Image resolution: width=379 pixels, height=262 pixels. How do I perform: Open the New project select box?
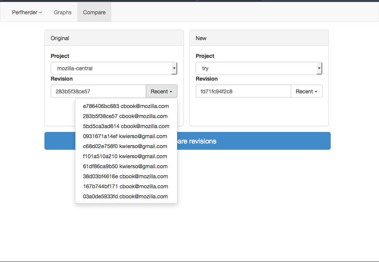tap(259, 68)
